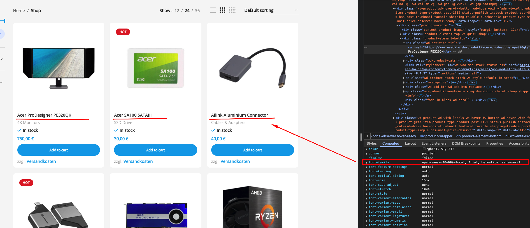The width and height of the screenshot is (530, 228).
Task: Open Acer SA100 SATAIII product title
Action: click(x=133, y=115)
